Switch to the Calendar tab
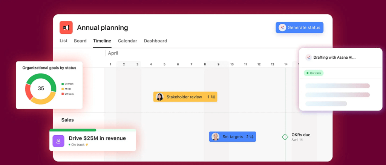 pyautogui.click(x=127, y=41)
